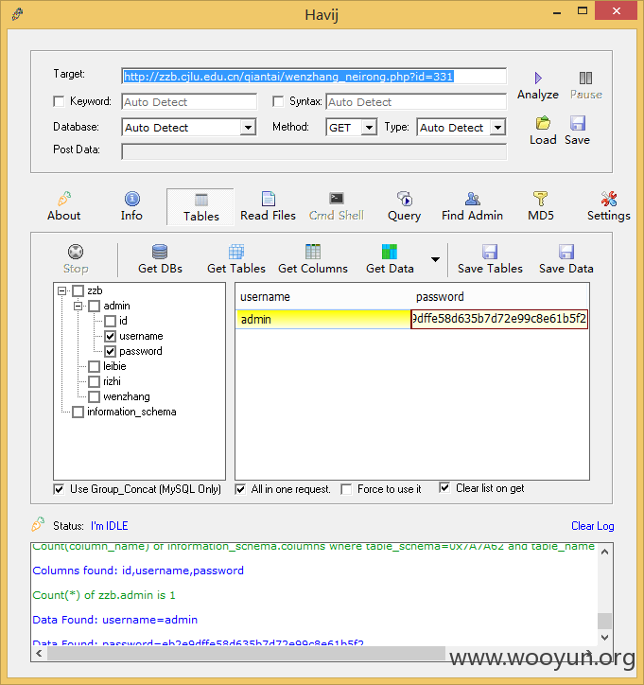Open the Get Data dropdown arrow
Viewport: 644px width, 685px height.
(435, 259)
